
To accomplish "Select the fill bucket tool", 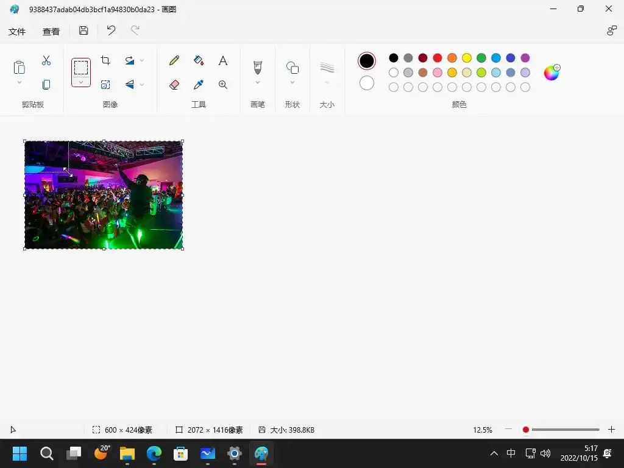I will pyautogui.click(x=199, y=60).
